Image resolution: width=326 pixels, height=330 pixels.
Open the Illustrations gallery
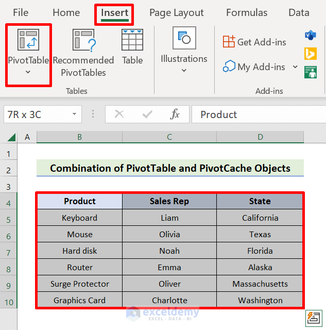click(184, 49)
